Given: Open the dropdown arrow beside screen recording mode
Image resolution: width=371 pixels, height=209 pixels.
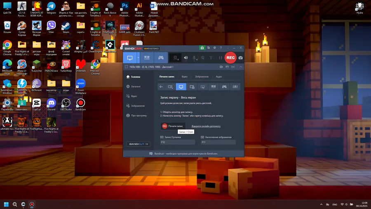Looking at the screenshot, I should [138, 57].
